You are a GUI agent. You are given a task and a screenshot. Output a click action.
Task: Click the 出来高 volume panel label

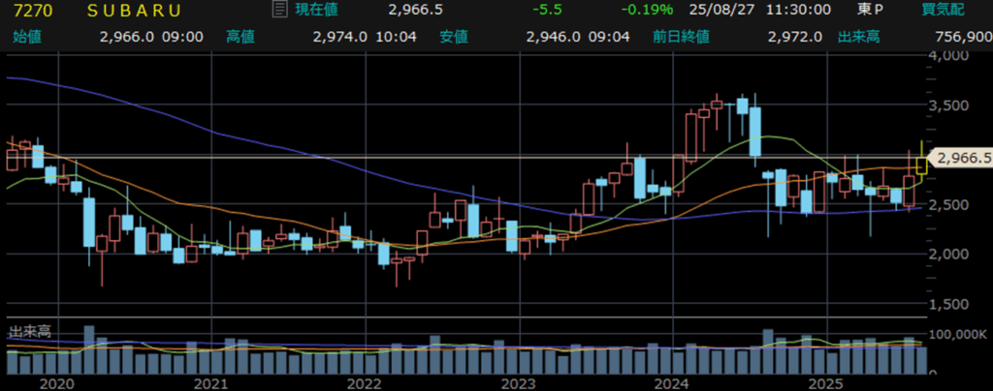(x=30, y=331)
